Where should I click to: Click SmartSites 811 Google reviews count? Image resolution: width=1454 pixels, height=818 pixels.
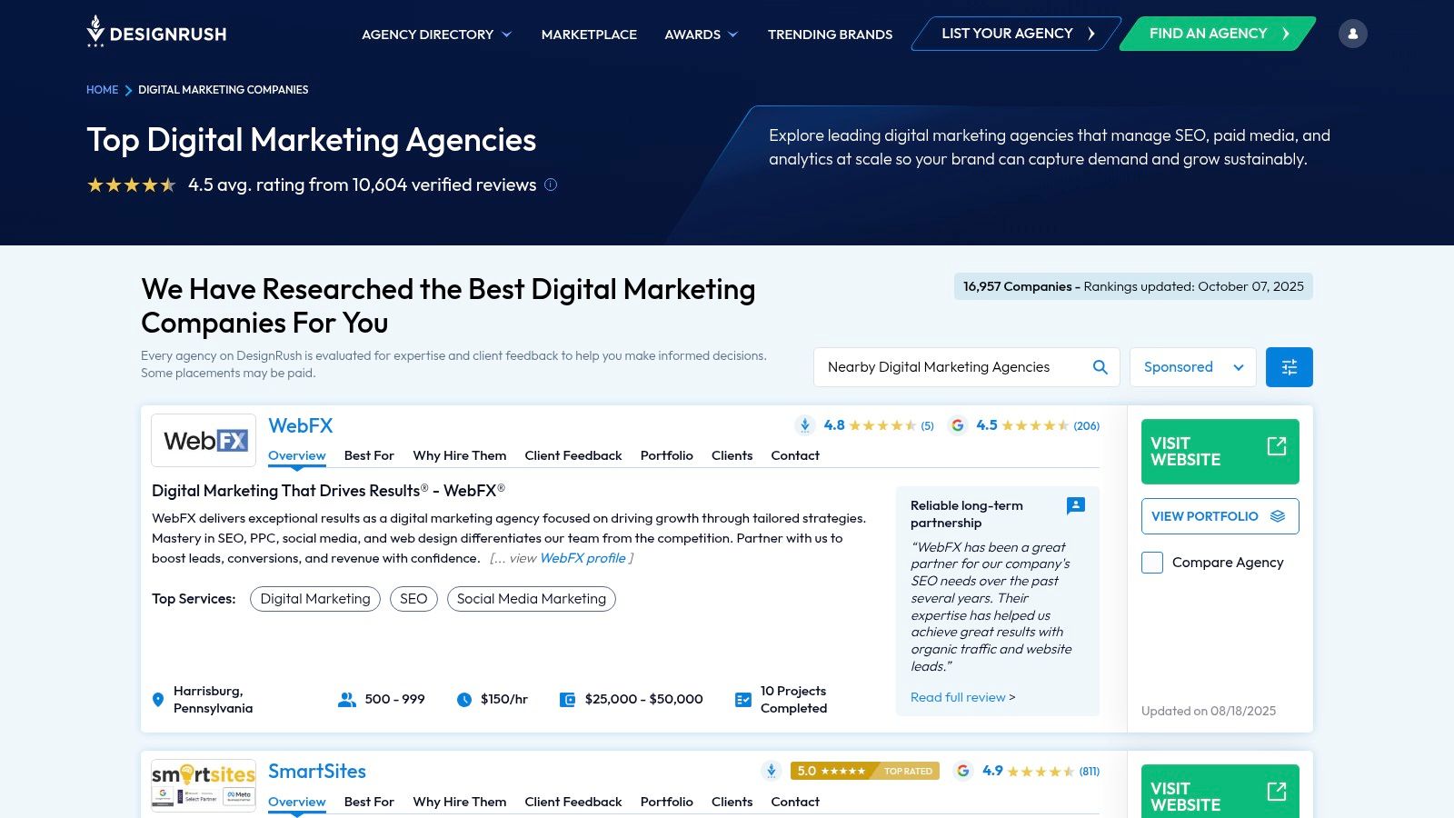click(x=1089, y=772)
